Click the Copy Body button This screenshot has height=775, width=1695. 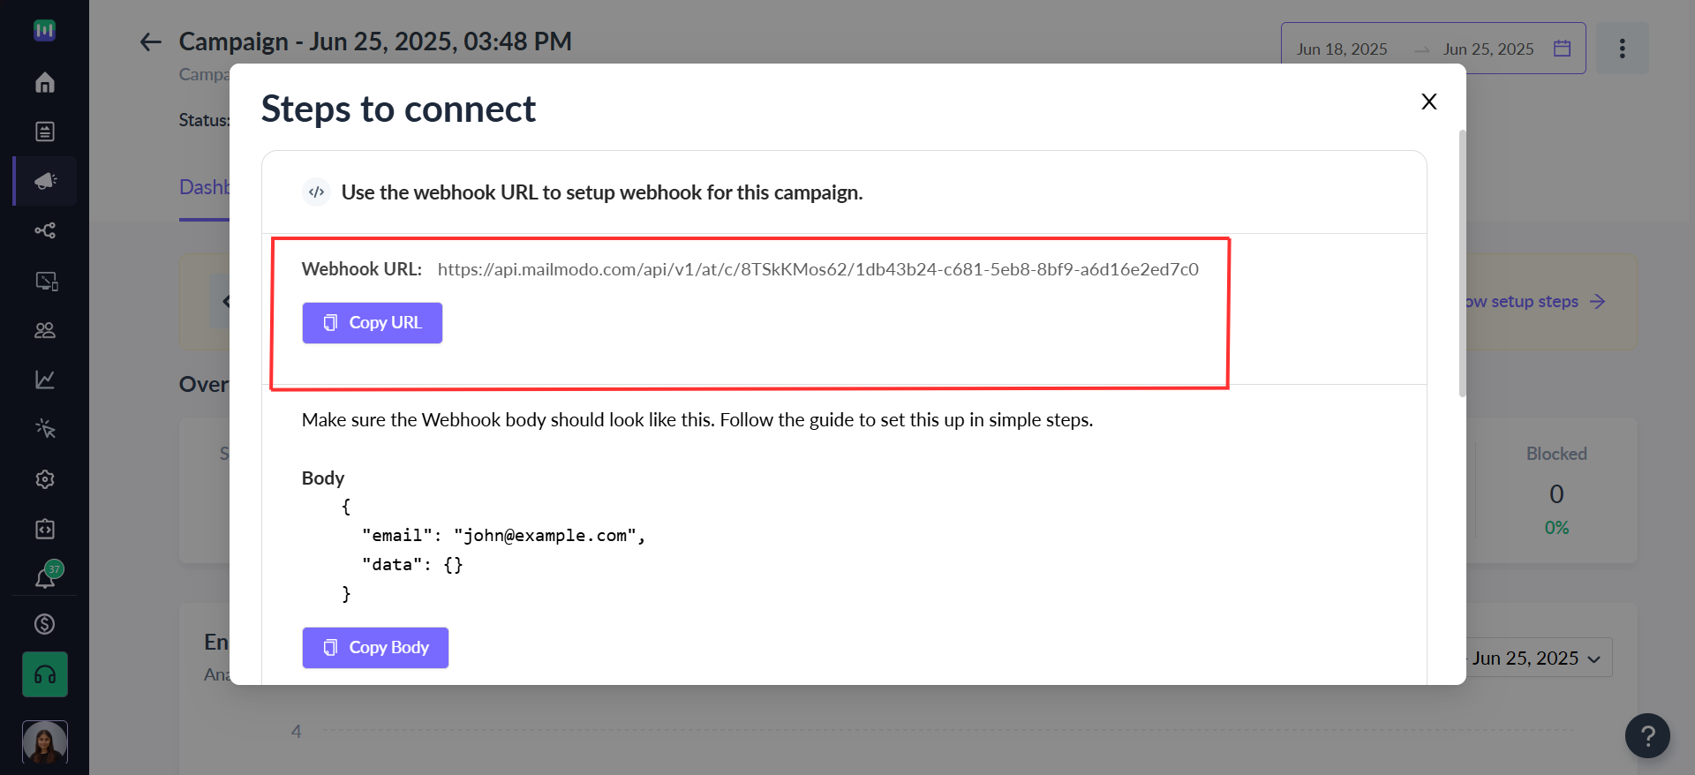point(375,648)
